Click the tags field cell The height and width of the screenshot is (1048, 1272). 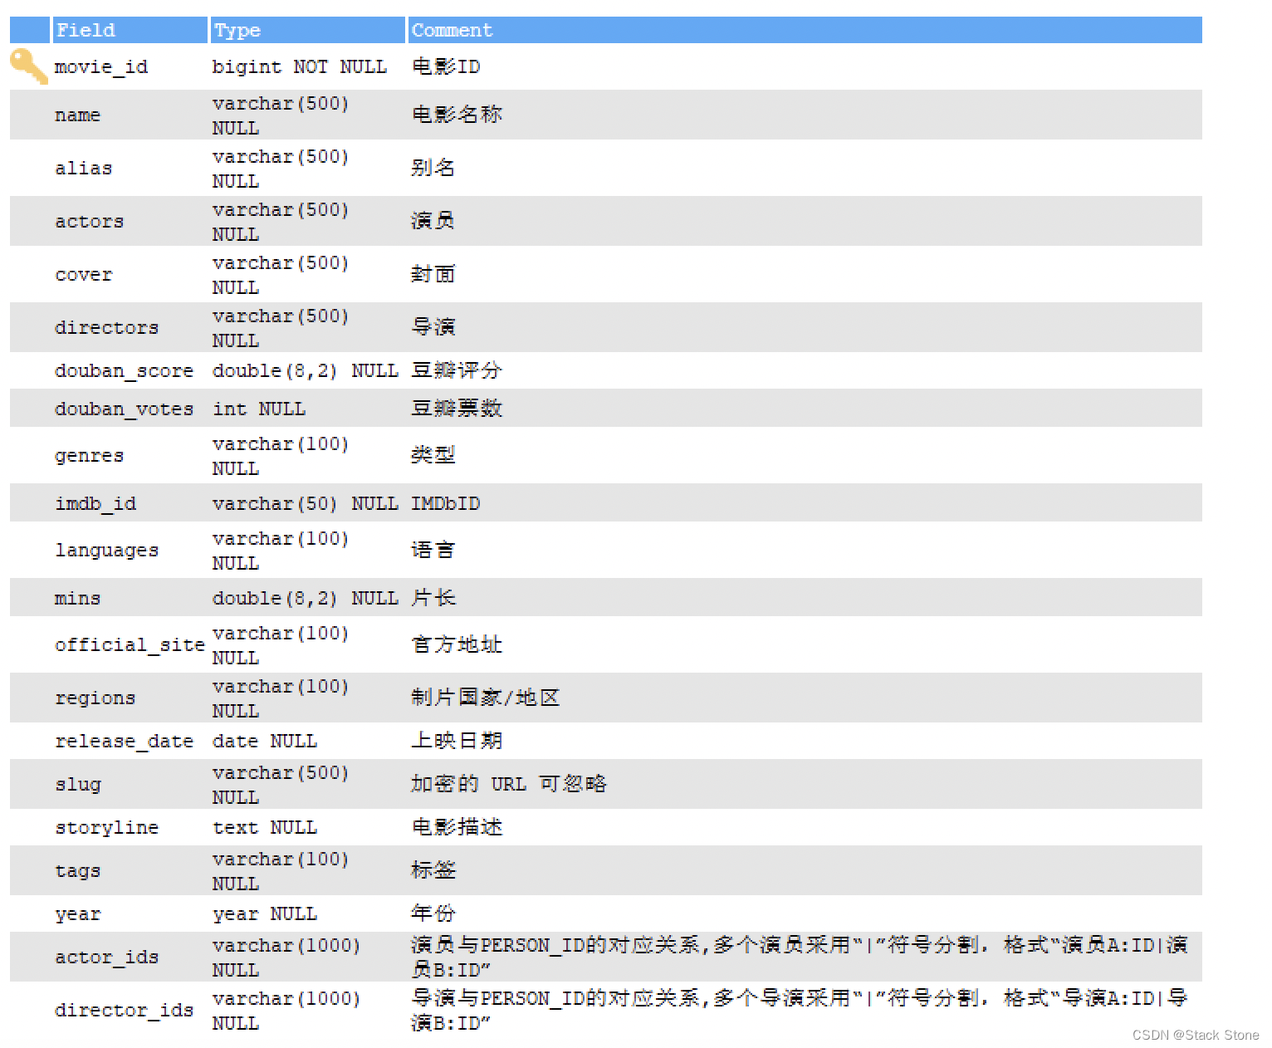pyautogui.click(x=77, y=871)
